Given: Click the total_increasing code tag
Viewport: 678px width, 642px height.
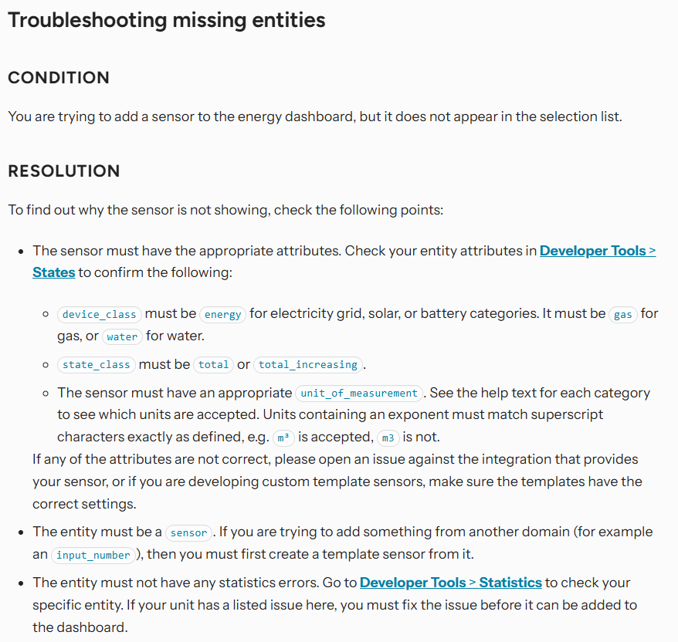Looking at the screenshot, I should (x=308, y=365).
